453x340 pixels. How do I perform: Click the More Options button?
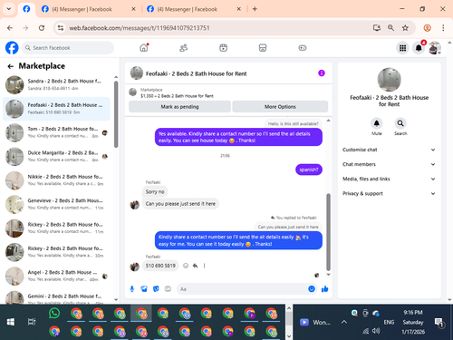pyautogui.click(x=280, y=107)
